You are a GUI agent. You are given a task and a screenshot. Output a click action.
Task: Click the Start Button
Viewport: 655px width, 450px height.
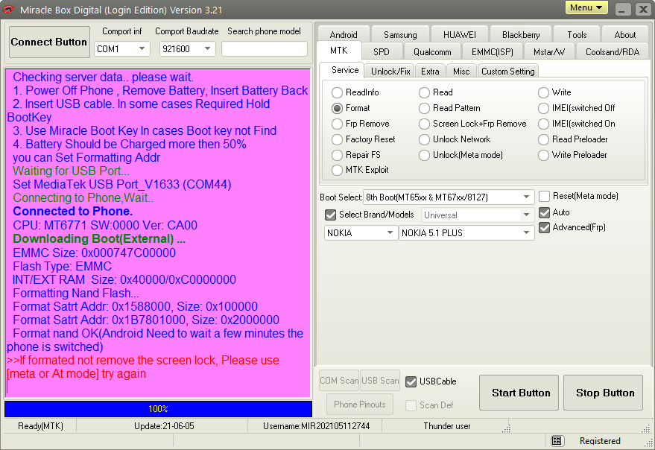coord(519,393)
